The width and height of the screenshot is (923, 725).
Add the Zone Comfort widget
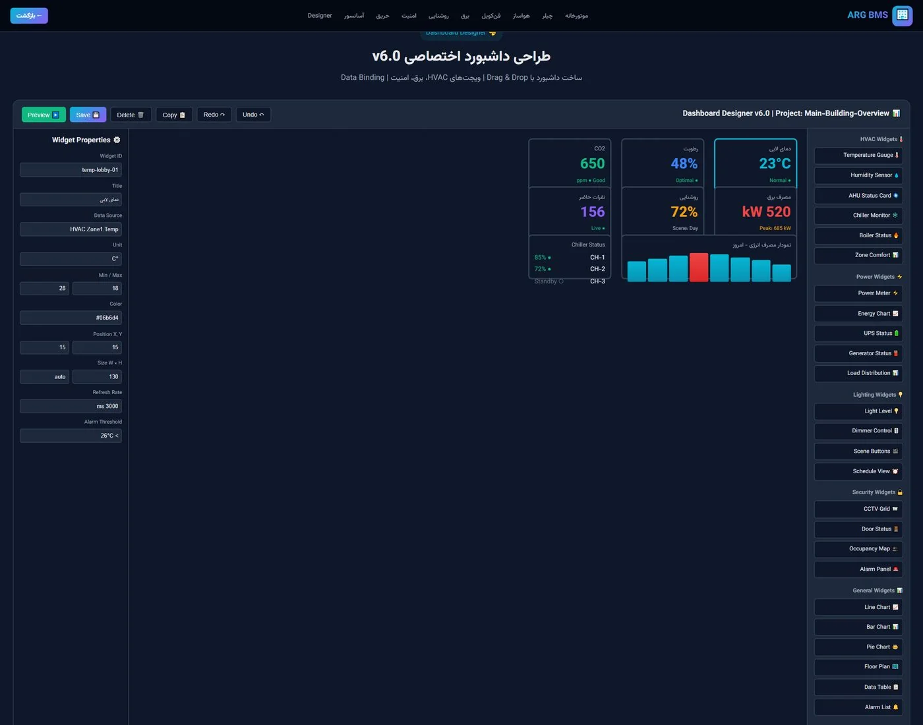(x=858, y=255)
